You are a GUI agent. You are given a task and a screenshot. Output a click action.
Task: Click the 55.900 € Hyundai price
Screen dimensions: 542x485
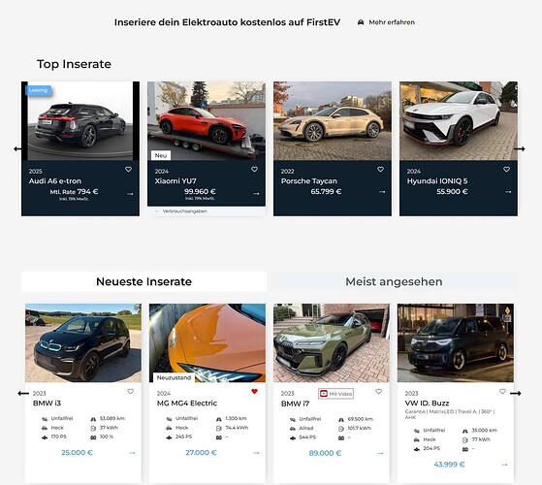[x=452, y=191]
